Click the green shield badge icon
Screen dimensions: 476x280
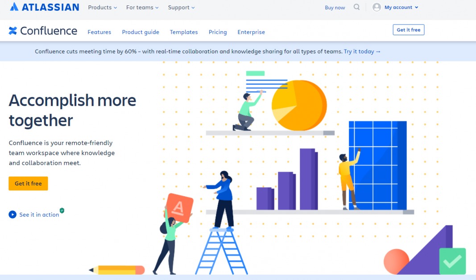tap(62, 210)
